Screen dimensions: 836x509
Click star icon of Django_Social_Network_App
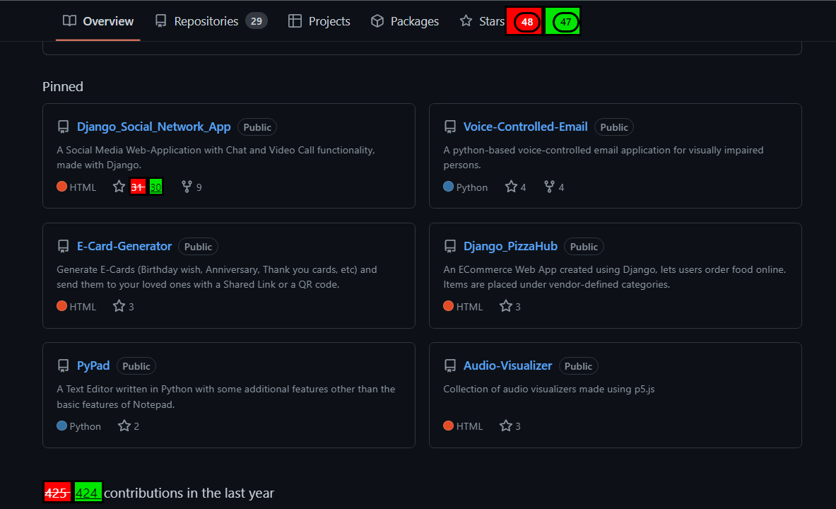coord(119,187)
